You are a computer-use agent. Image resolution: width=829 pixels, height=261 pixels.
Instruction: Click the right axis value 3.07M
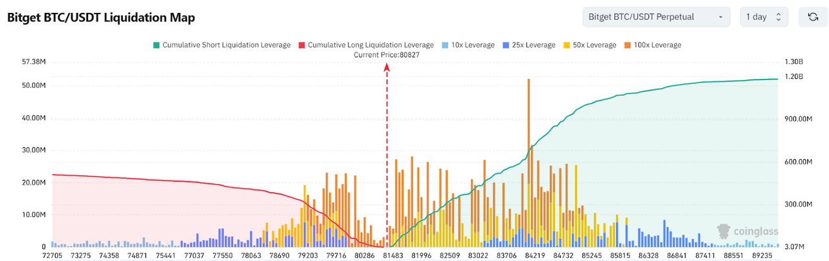[795, 247]
